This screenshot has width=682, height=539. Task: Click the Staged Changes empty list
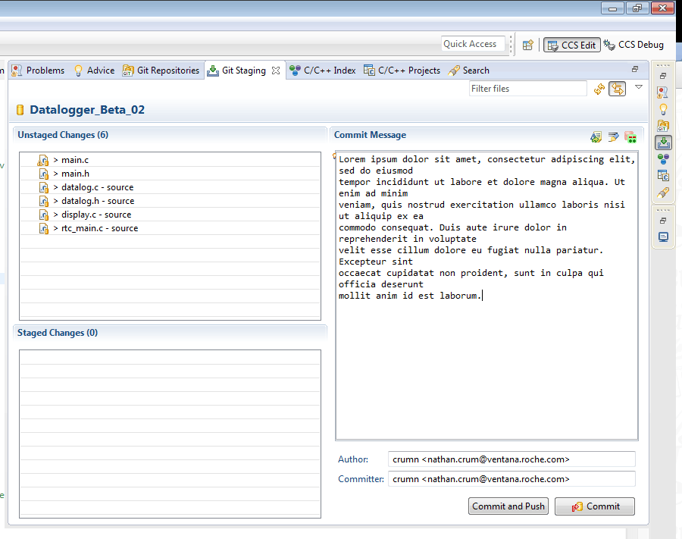(x=170, y=434)
